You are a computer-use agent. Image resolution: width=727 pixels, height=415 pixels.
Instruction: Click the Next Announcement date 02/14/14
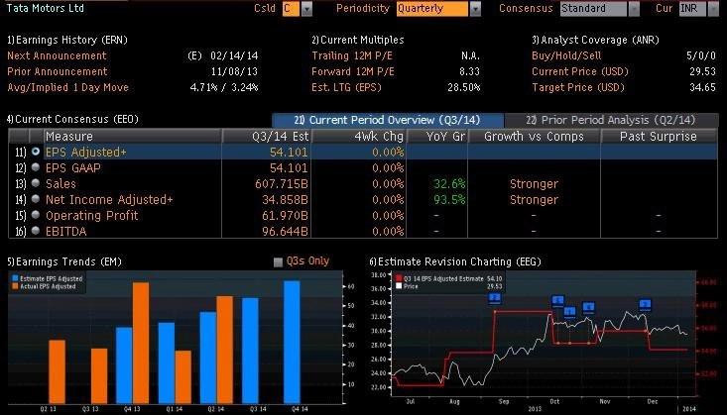click(234, 55)
